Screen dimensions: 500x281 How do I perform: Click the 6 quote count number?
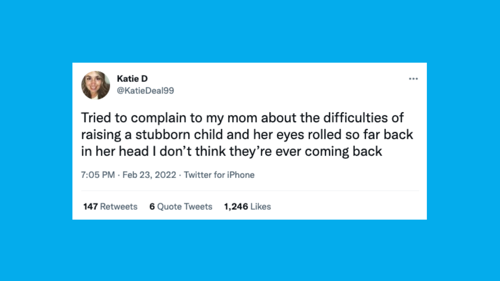(152, 207)
